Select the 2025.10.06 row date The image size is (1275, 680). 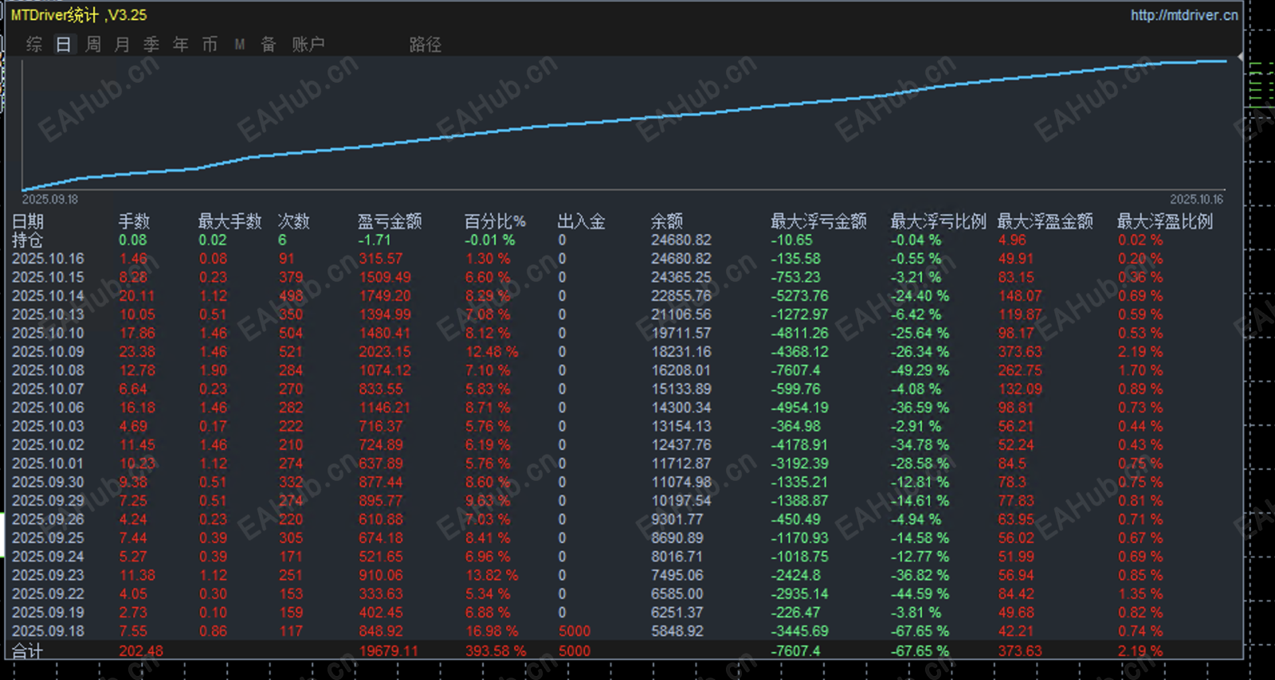pyautogui.click(x=48, y=408)
